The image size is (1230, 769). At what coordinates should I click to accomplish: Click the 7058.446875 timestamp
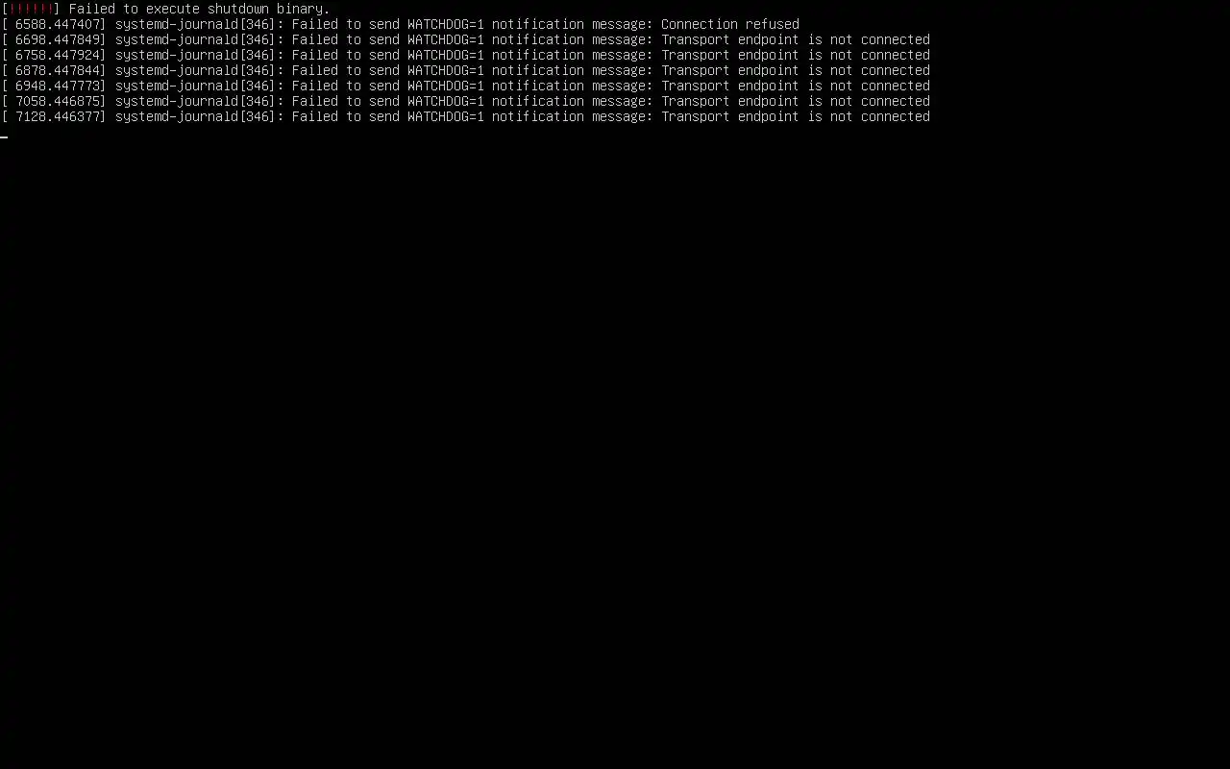(x=61, y=101)
